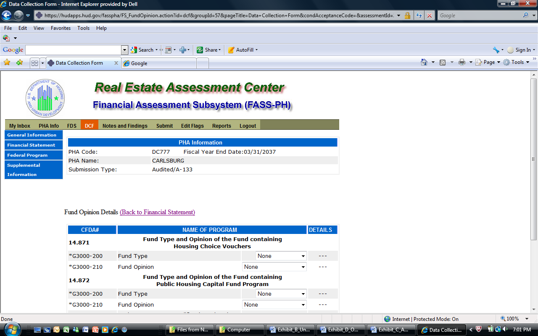Open the Favorites menu
This screenshot has width=538, height=336.
pyautogui.click(x=61, y=28)
